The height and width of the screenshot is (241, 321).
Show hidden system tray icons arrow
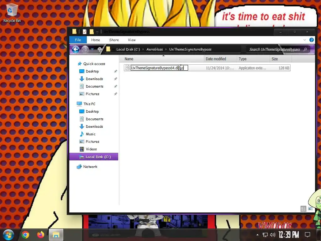(x=258, y=235)
